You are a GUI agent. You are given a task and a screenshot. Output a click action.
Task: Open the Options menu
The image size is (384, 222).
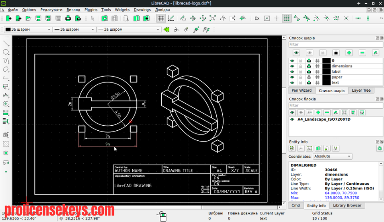pyautogui.click(x=29, y=10)
